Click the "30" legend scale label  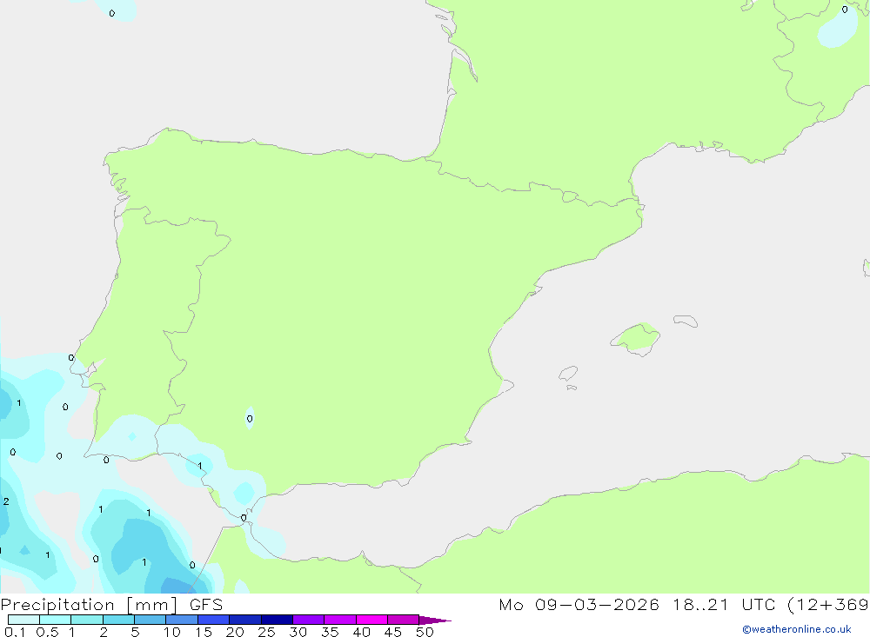point(298,632)
